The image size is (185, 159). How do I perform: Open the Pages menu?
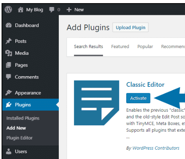(21, 65)
